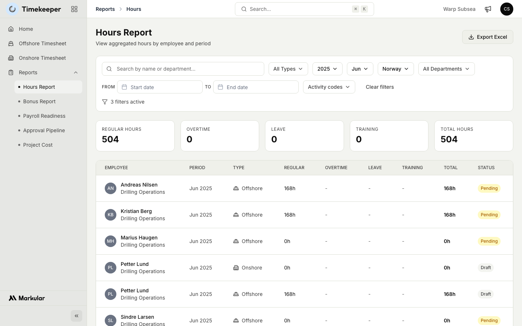Click the End date field

[x=256, y=87]
